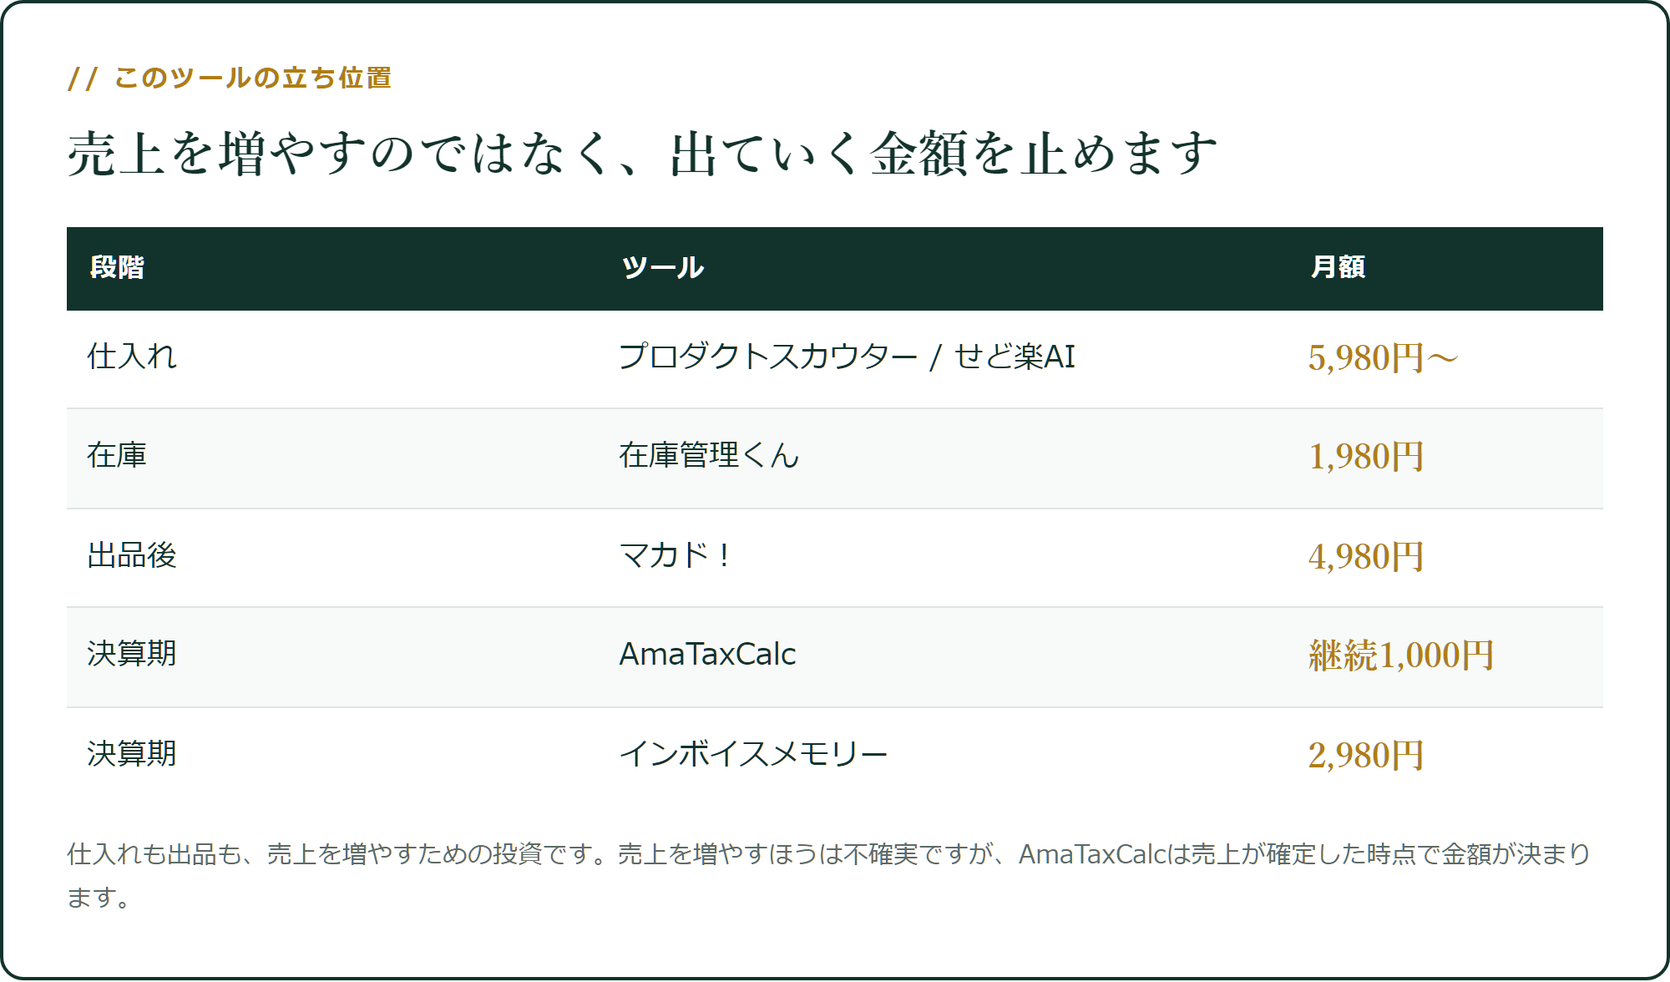Screen dimensions: 1670x982
Task: Click the footnote paragraph starting 仕入れも出品も
Action: point(829,875)
